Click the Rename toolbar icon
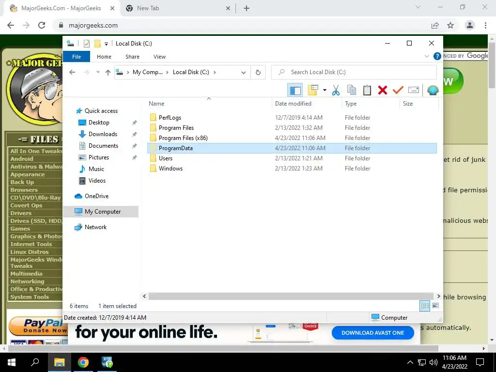 tap(414, 90)
